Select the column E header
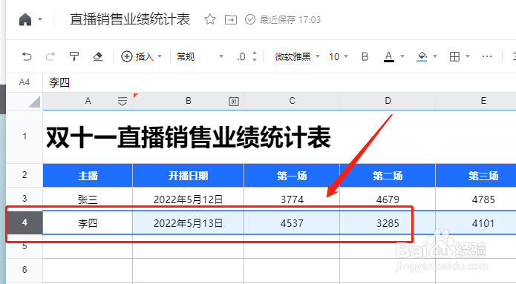This screenshot has height=284, width=516. [476, 101]
